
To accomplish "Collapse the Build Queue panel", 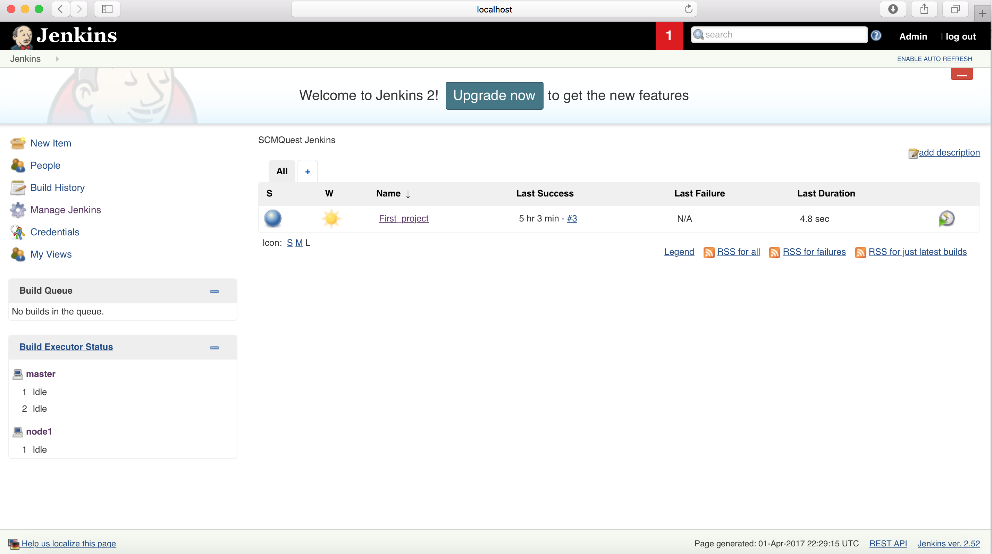I will click(214, 291).
